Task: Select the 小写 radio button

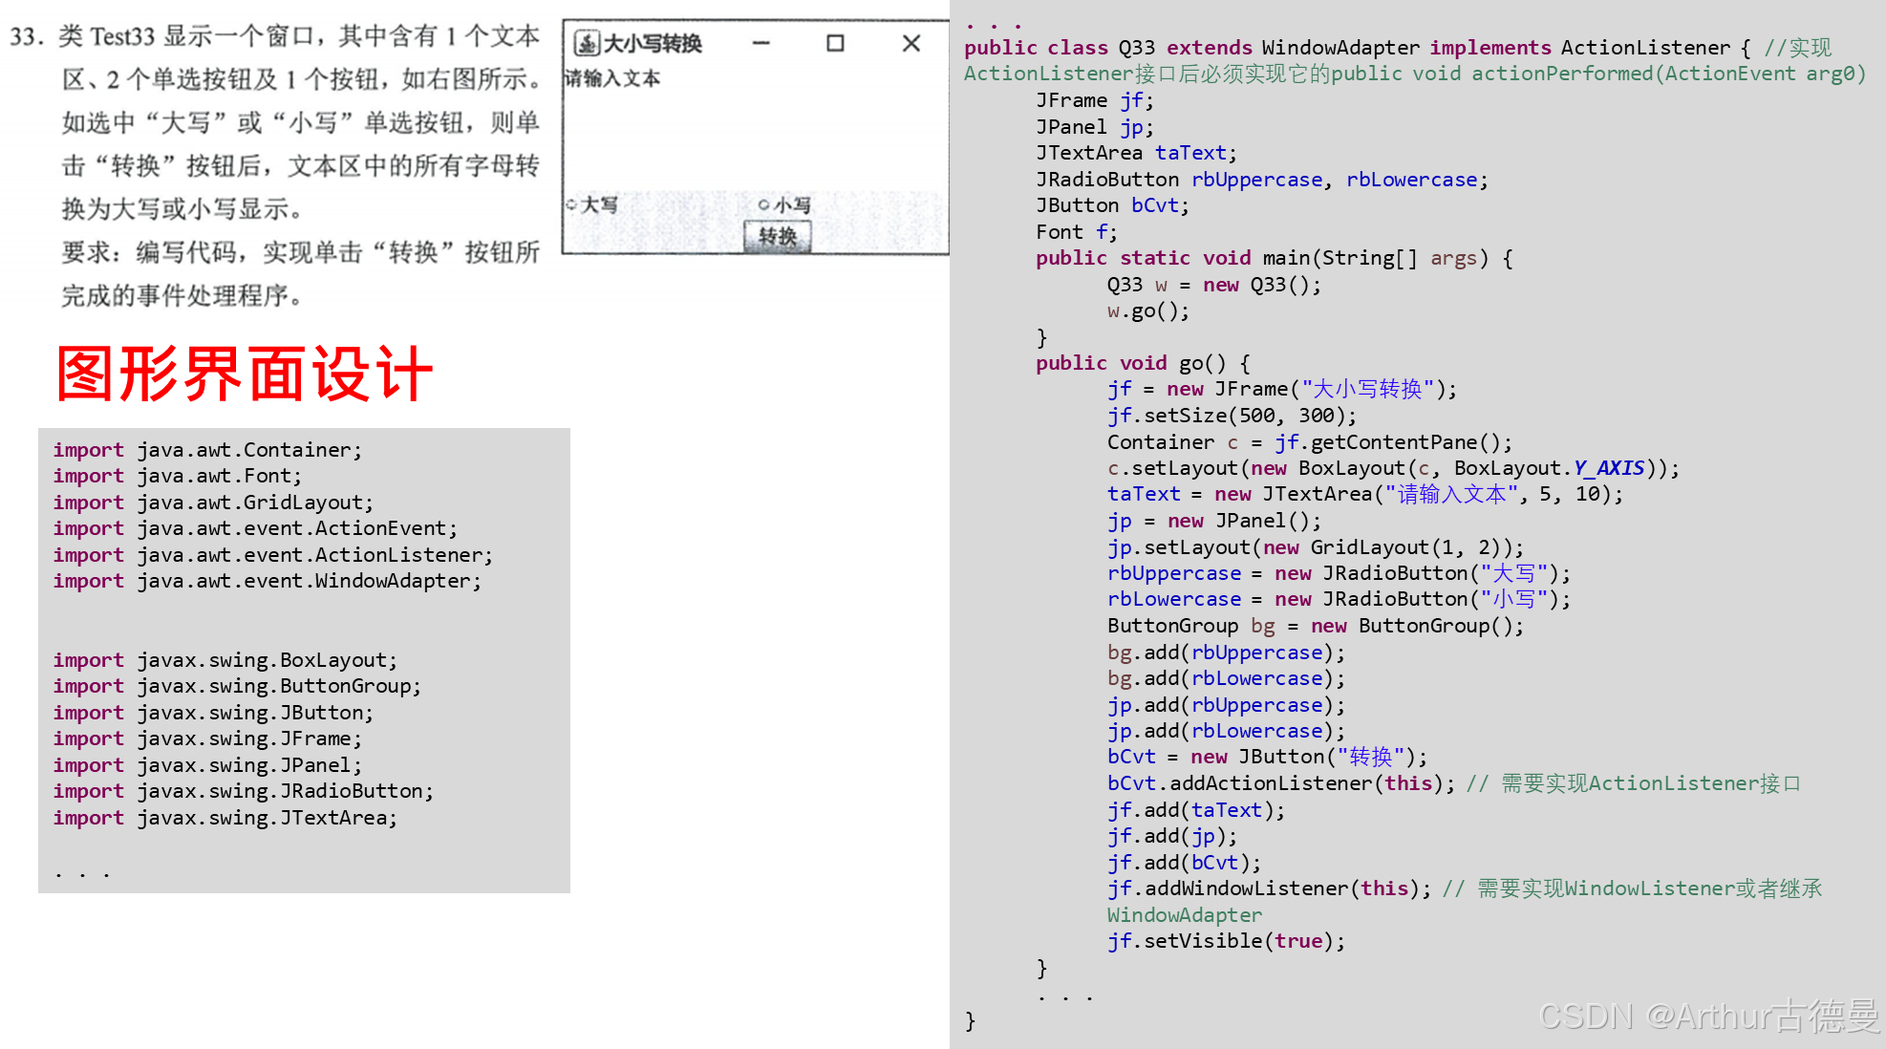Action: [763, 205]
